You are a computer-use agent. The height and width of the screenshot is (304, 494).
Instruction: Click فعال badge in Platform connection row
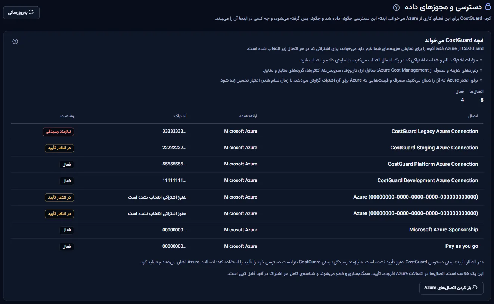66,164
